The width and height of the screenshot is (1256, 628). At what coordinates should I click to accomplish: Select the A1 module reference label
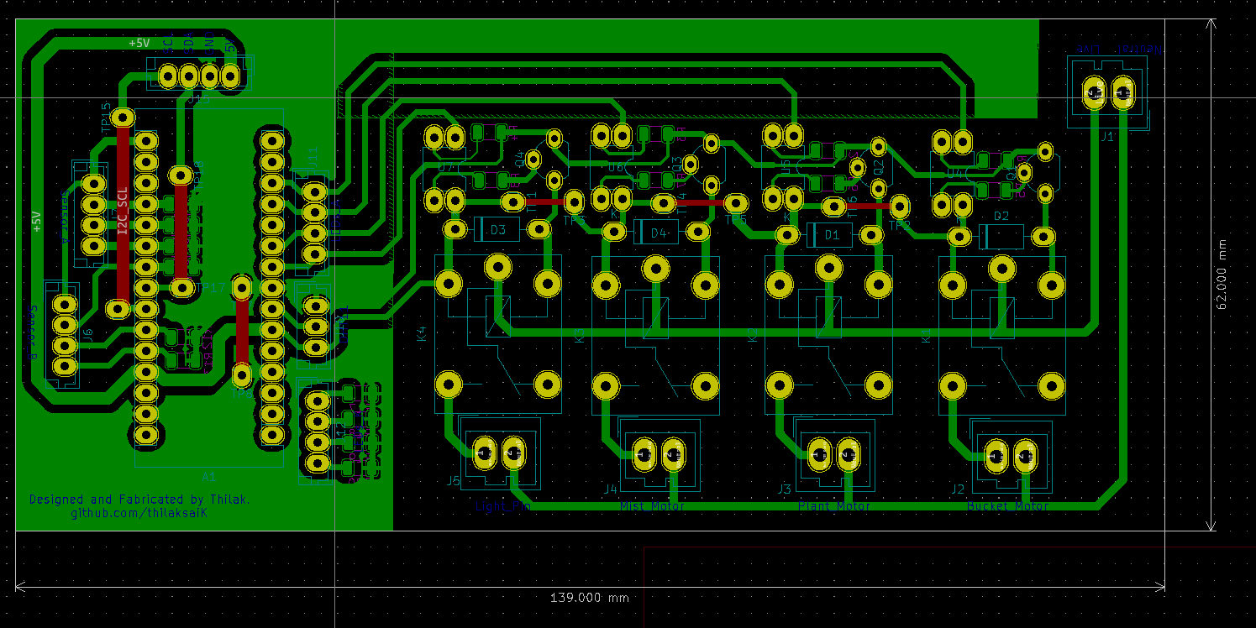coord(208,476)
